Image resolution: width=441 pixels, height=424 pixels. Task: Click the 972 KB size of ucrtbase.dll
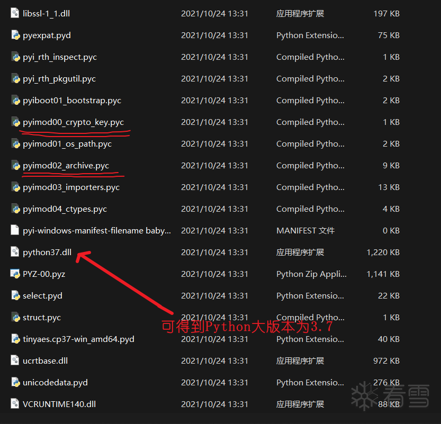[x=386, y=360]
